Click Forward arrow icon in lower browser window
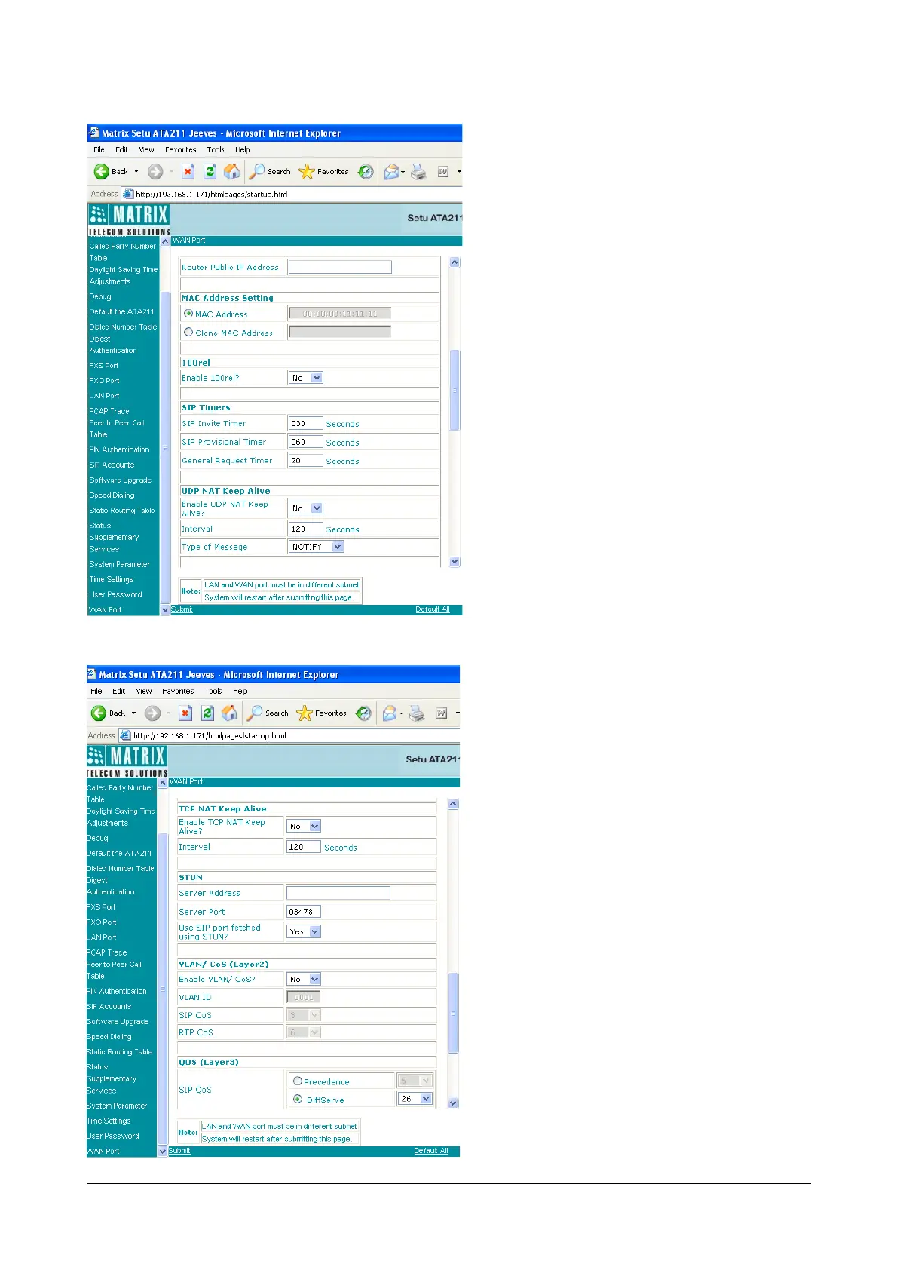 tap(153, 713)
